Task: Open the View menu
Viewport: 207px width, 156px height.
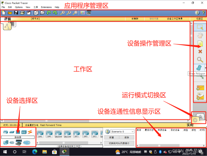Action: (x=28, y=7)
